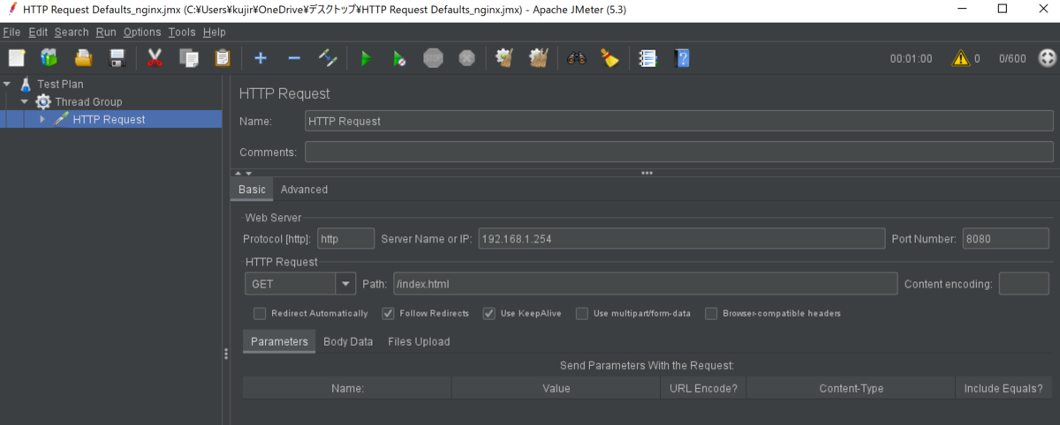This screenshot has width=1060, height=425.
Task: Click the Search binoculars icon
Action: click(x=577, y=58)
